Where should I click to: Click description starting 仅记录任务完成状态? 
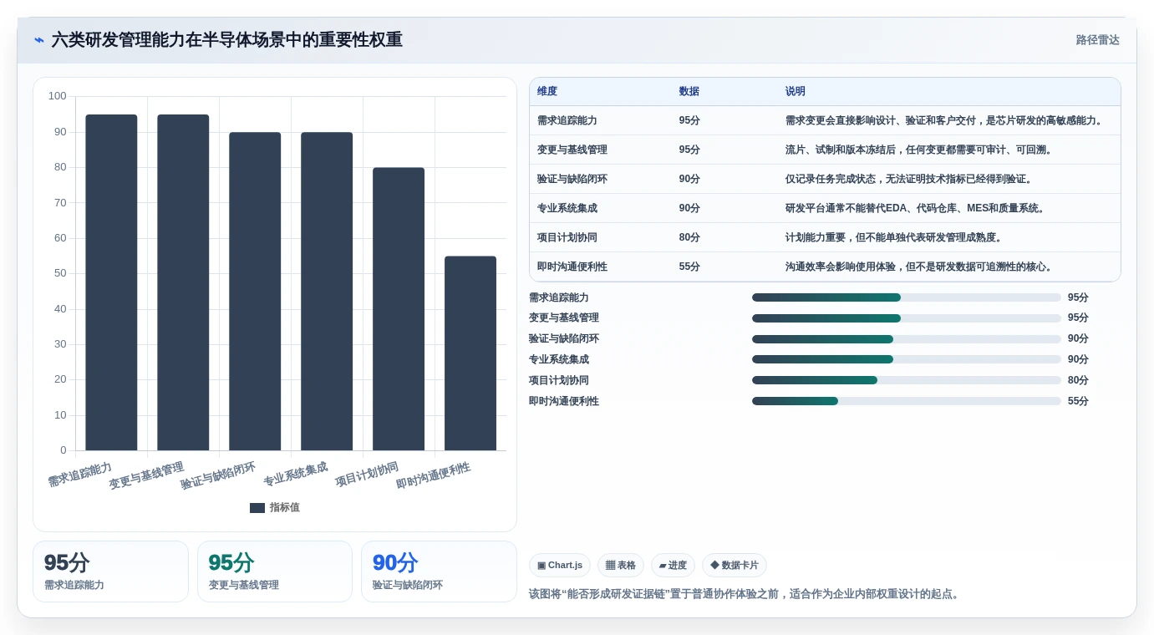click(909, 180)
